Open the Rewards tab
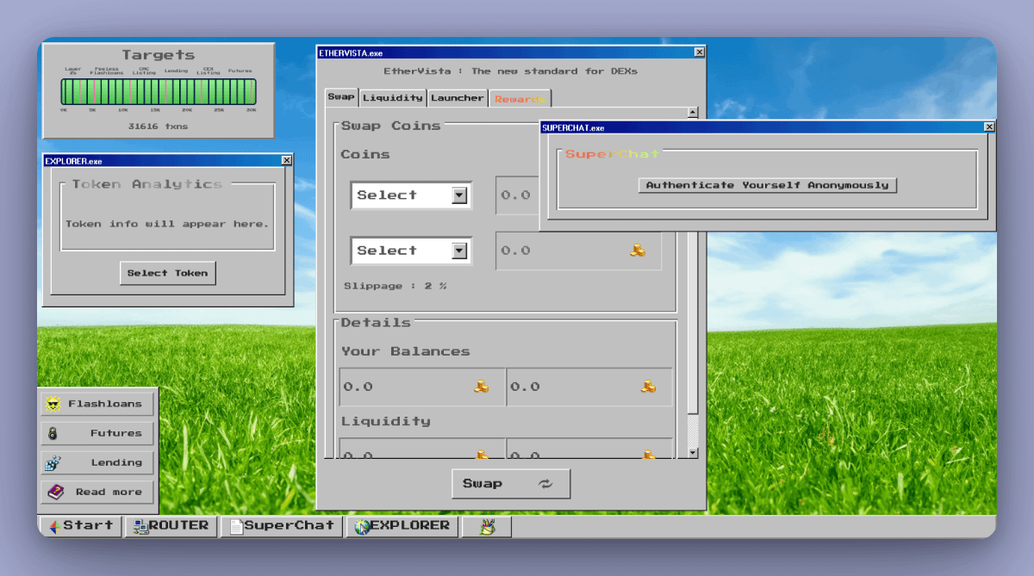The height and width of the screenshot is (576, 1034). pyautogui.click(x=520, y=99)
